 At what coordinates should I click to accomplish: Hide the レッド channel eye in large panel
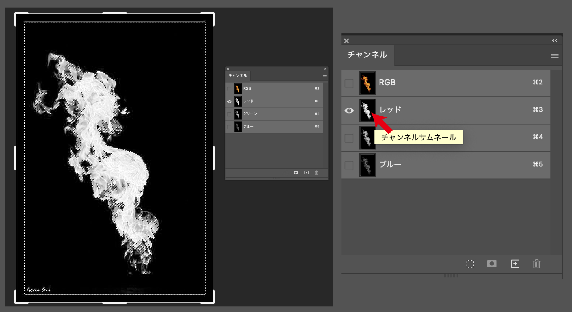click(x=349, y=111)
